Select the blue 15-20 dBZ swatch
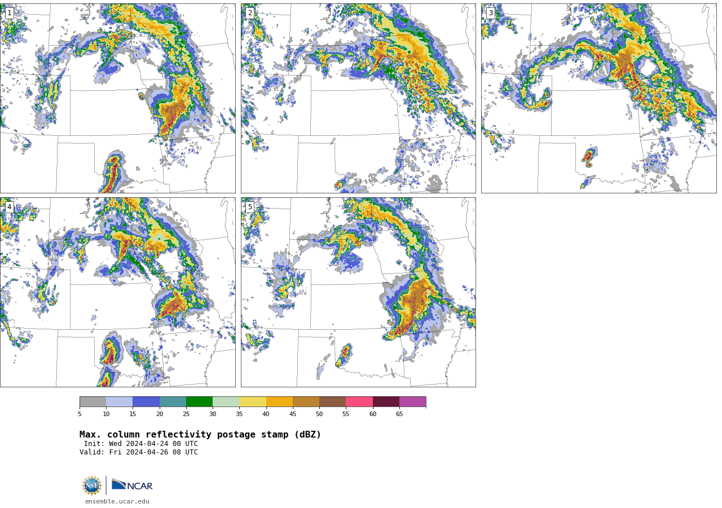 point(146,402)
